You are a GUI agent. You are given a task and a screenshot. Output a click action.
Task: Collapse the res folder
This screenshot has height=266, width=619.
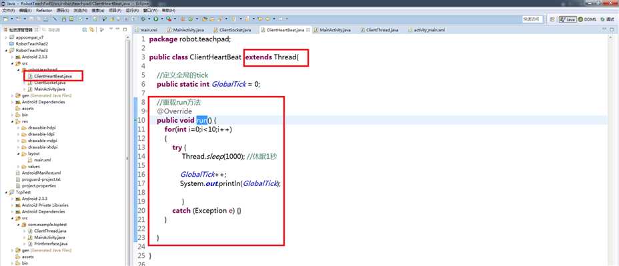(12, 121)
